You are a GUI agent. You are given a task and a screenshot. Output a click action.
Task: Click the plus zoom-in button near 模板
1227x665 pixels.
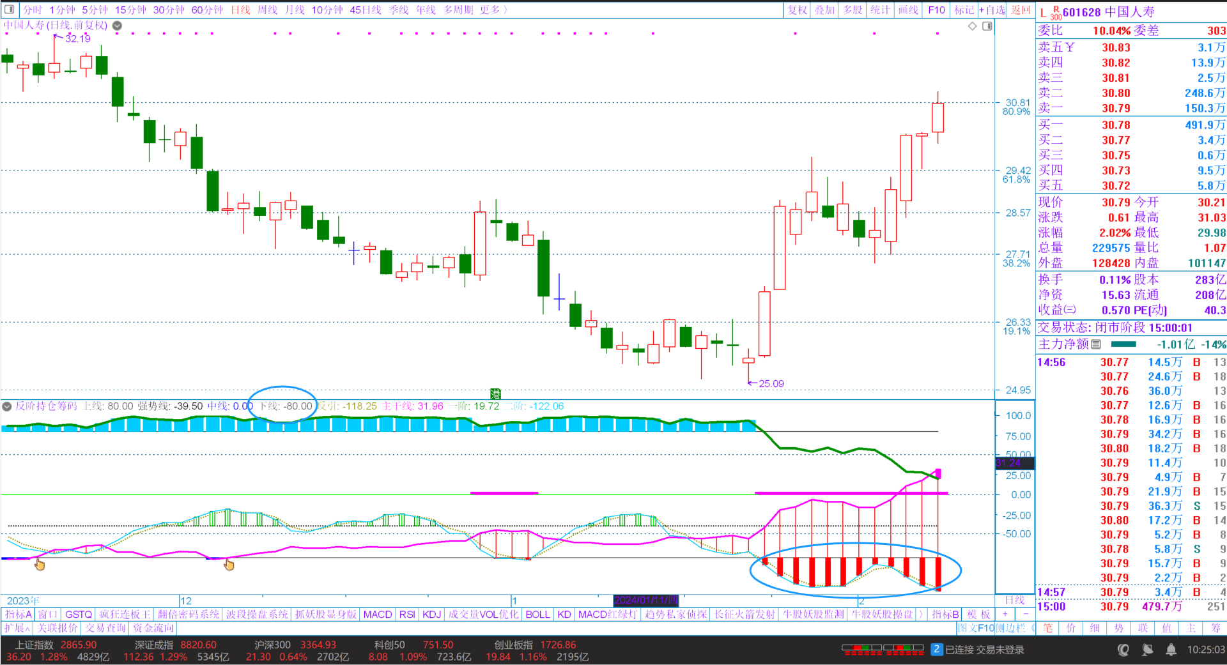tap(1005, 615)
